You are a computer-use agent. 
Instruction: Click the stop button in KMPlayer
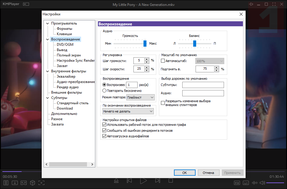171,180
